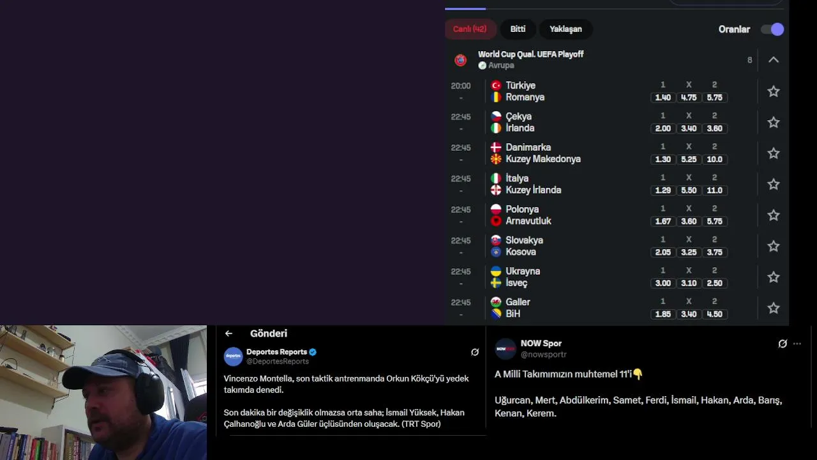Open the Bitti tab
817x460 pixels.
(518, 29)
